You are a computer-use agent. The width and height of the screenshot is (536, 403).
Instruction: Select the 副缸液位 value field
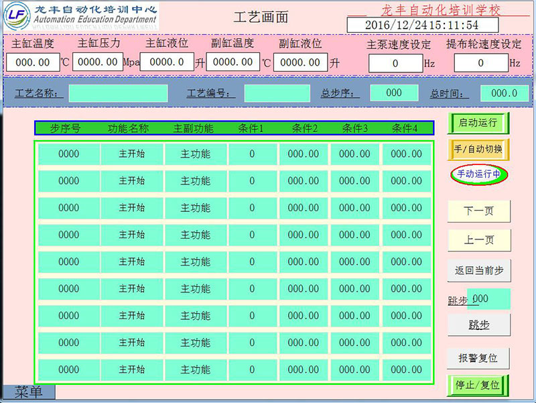[x=300, y=62]
